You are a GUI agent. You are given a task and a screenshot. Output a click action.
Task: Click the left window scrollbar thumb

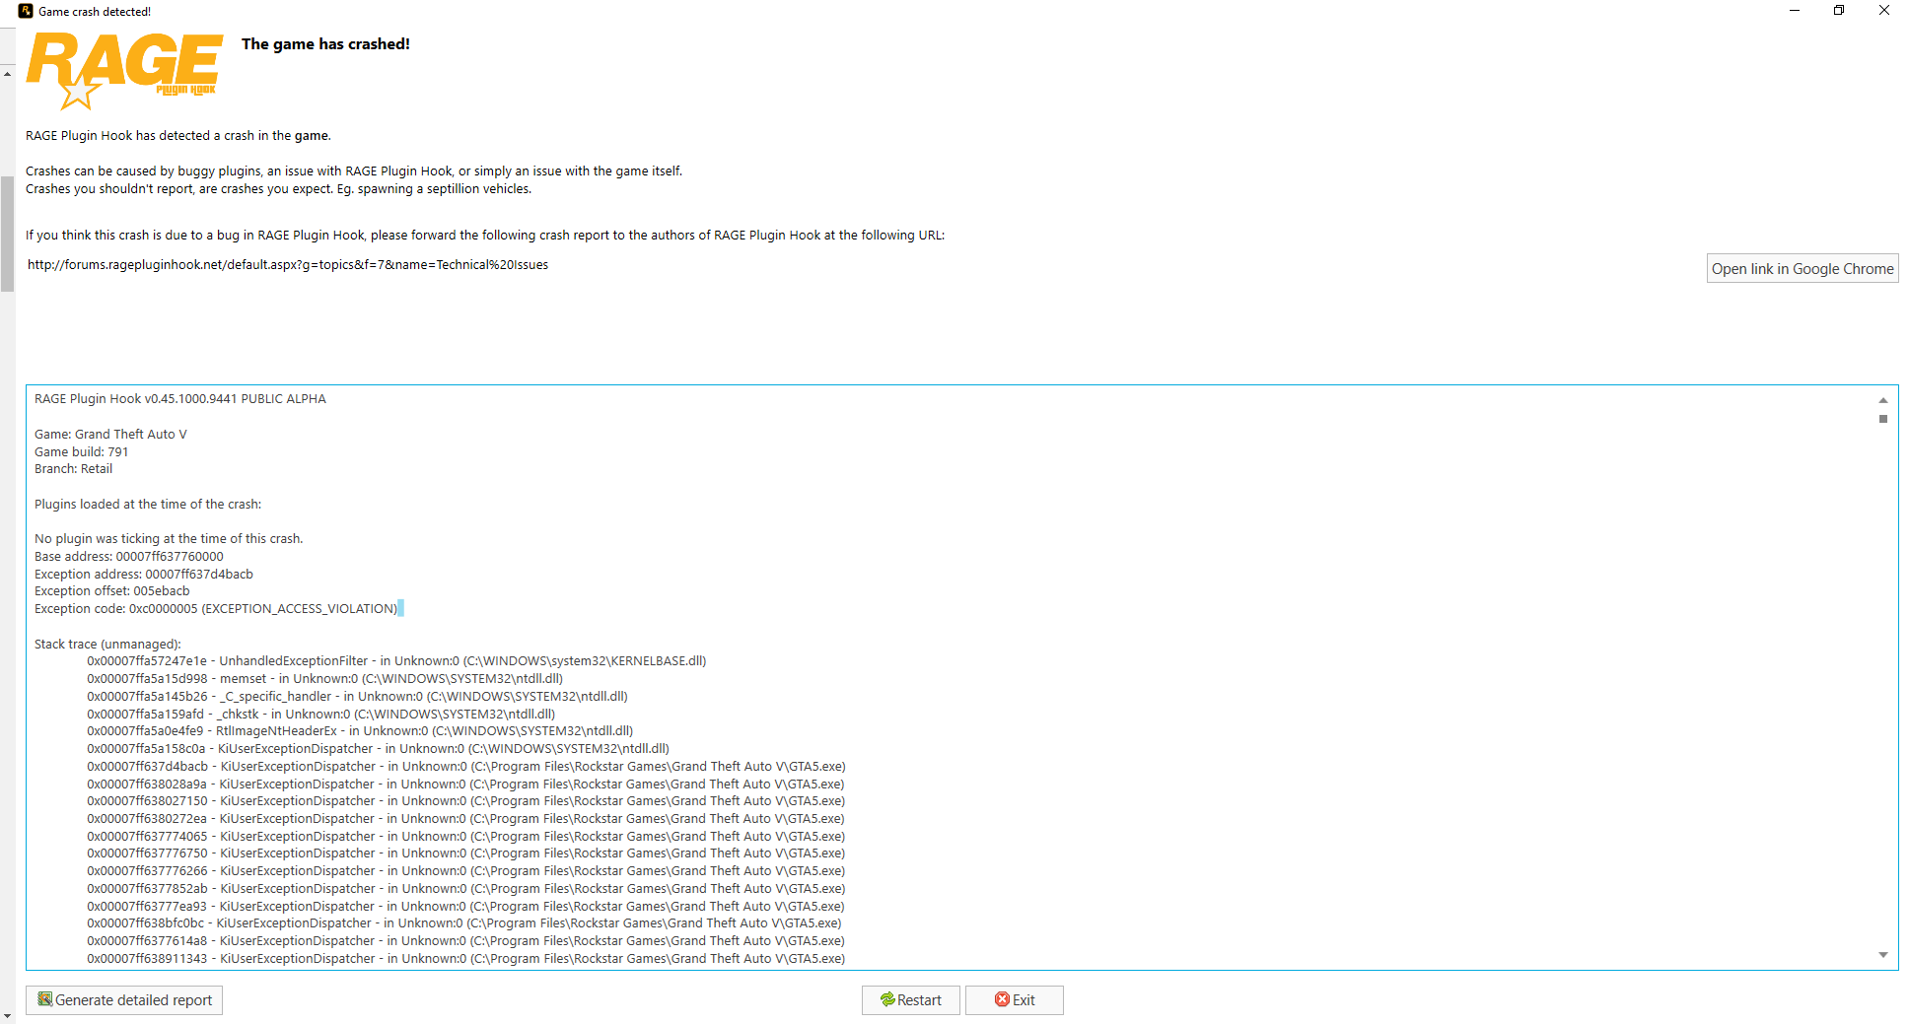[7, 235]
